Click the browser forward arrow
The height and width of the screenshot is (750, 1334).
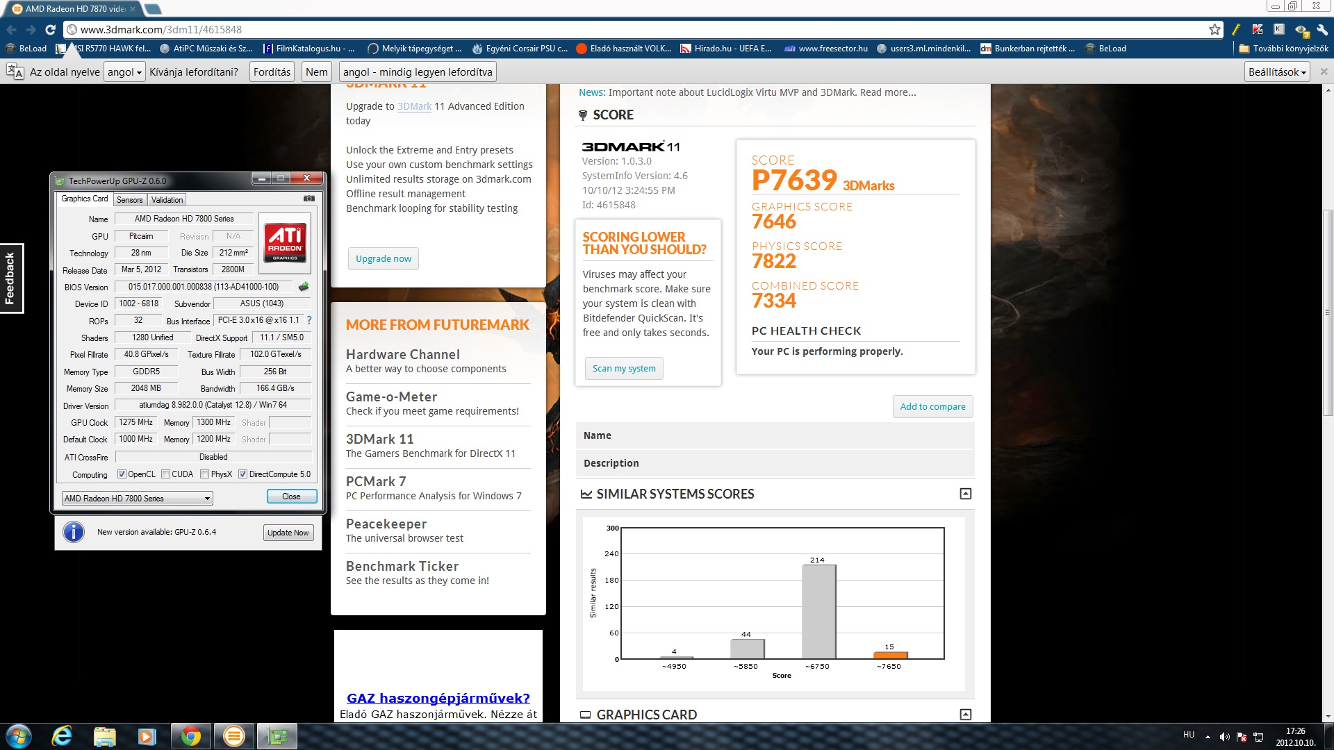[31, 29]
